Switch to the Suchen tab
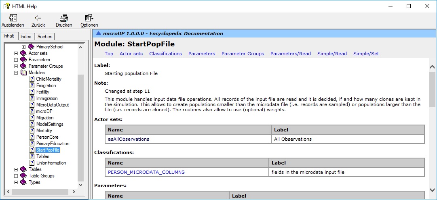This screenshot has height=200, width=437. [45, 37]
